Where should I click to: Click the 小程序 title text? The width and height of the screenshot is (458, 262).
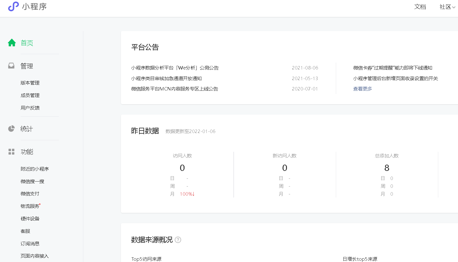(34, 7)
